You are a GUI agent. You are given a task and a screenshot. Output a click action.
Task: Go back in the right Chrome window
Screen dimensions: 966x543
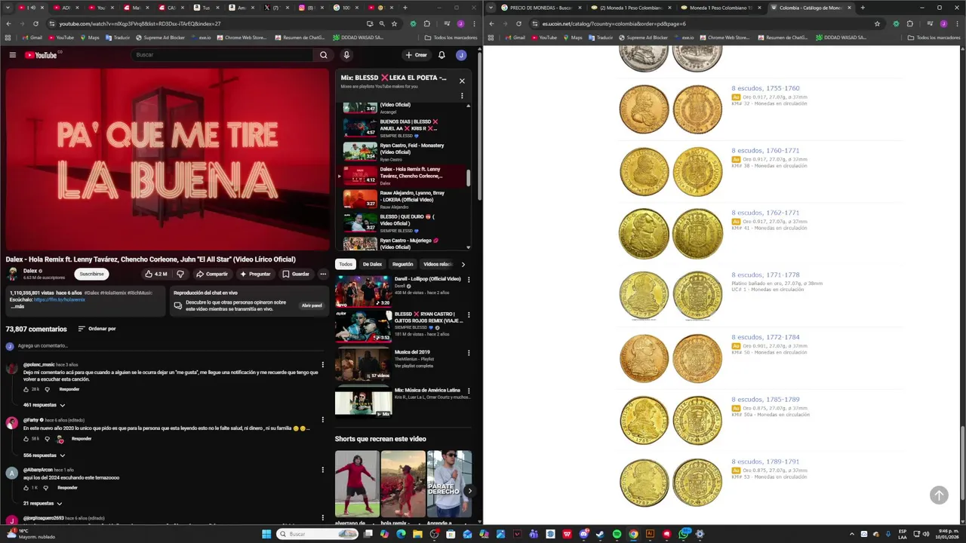[x=491, y=23]
